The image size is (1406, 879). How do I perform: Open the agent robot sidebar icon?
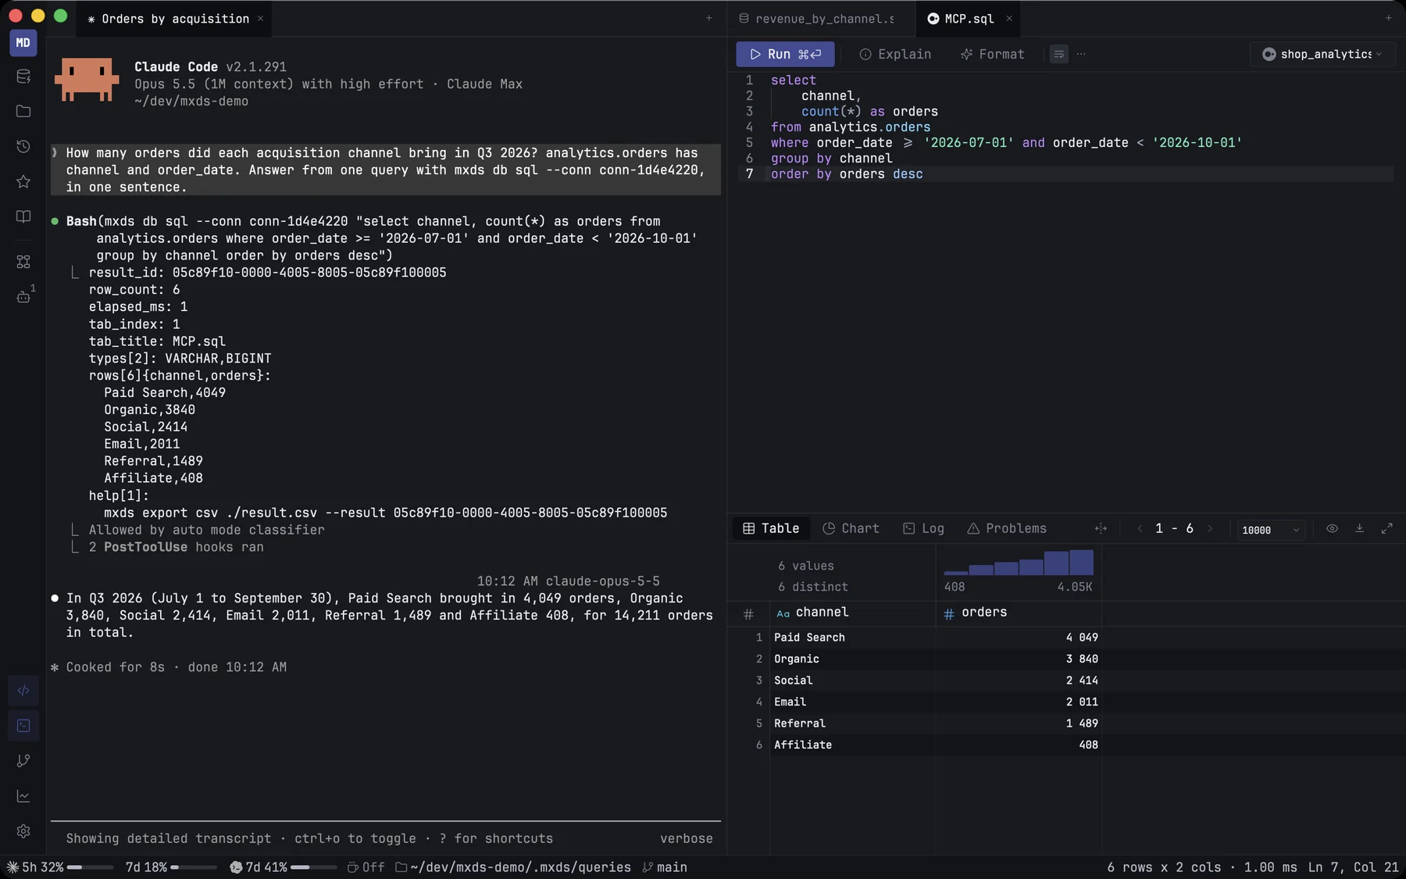23,296
